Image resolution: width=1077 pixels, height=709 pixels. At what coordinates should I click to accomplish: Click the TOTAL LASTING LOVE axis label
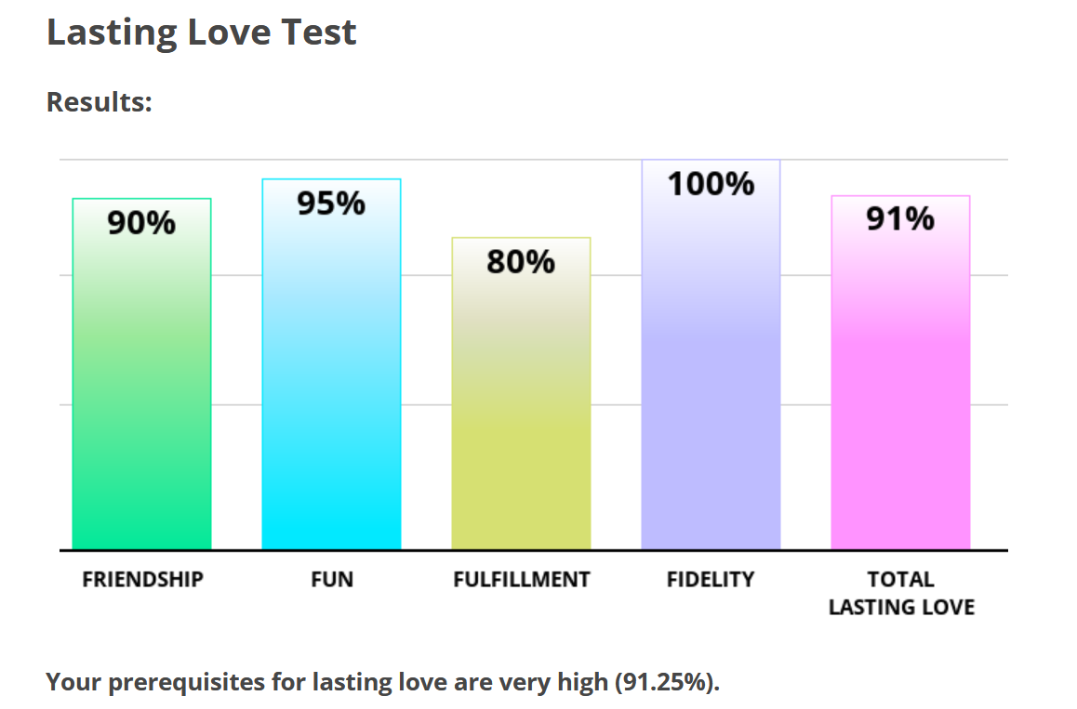[901, 594]
